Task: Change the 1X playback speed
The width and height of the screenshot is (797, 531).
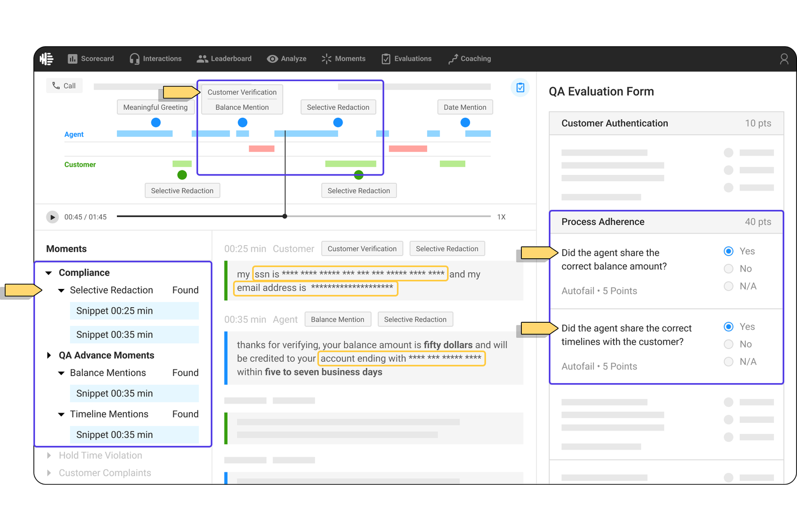Action: click(x=501, y=217)
